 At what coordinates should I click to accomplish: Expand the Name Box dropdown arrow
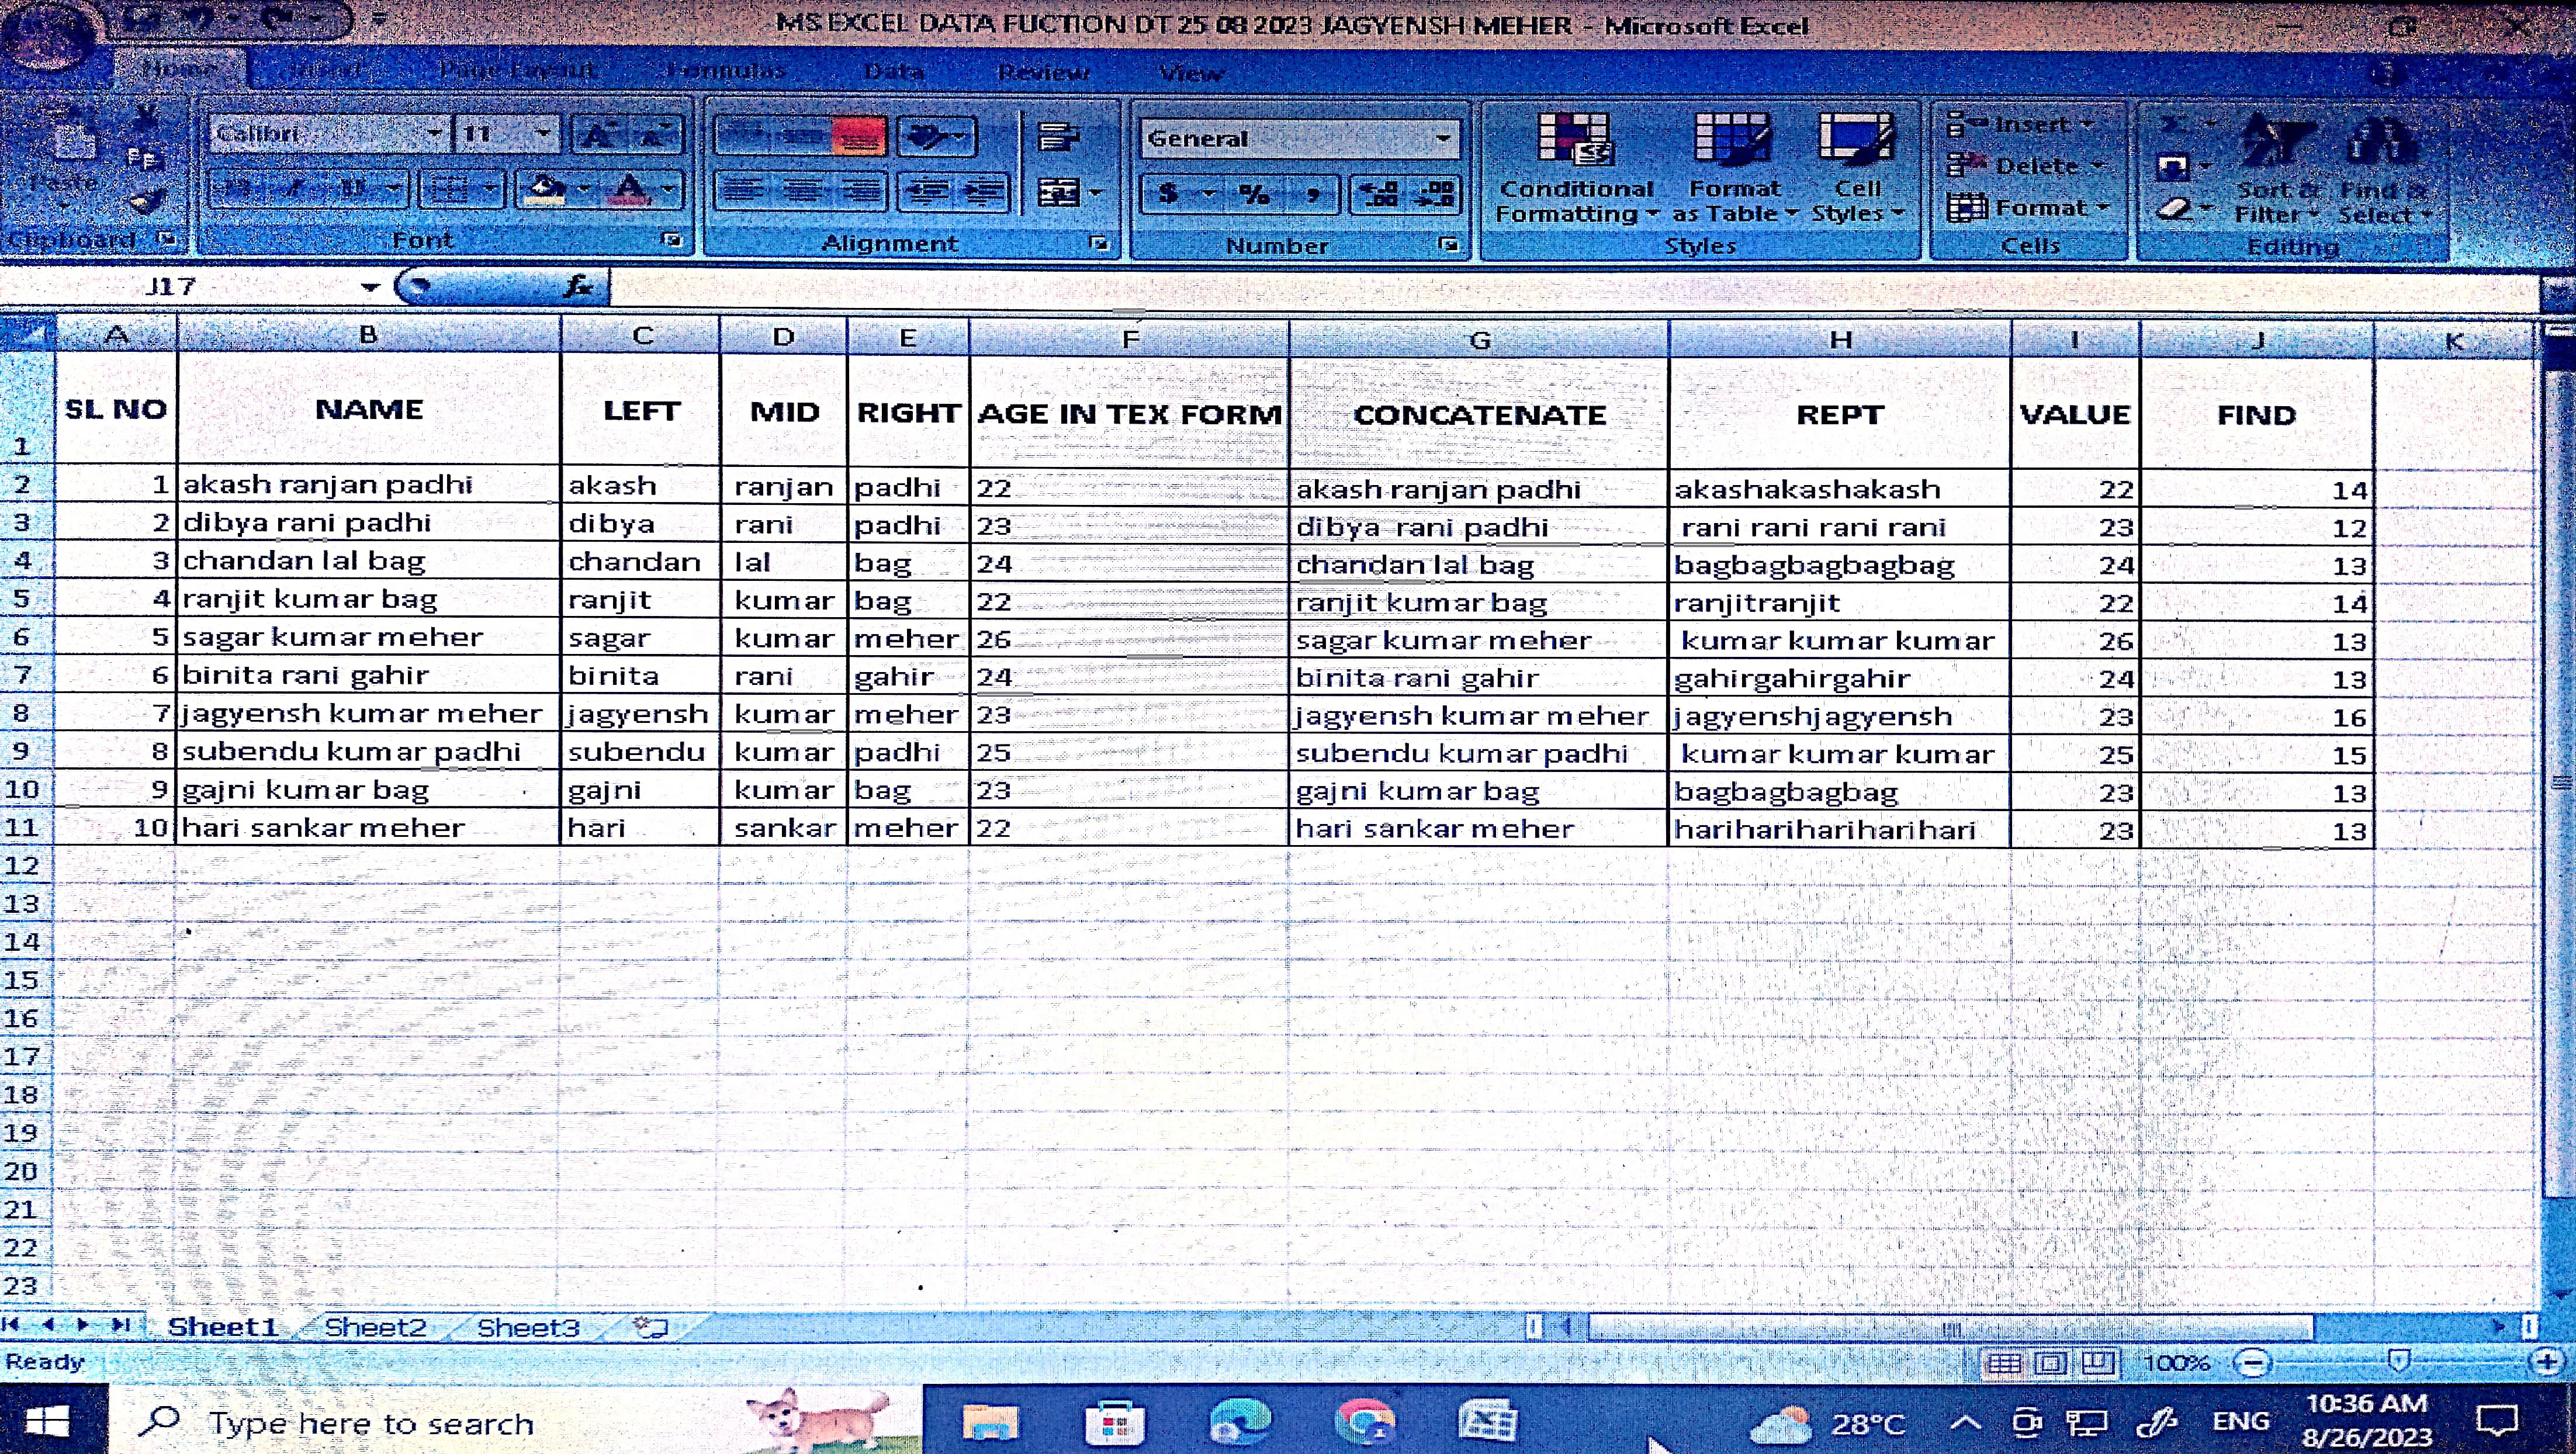pyautogui.click(x=370, y=288)
